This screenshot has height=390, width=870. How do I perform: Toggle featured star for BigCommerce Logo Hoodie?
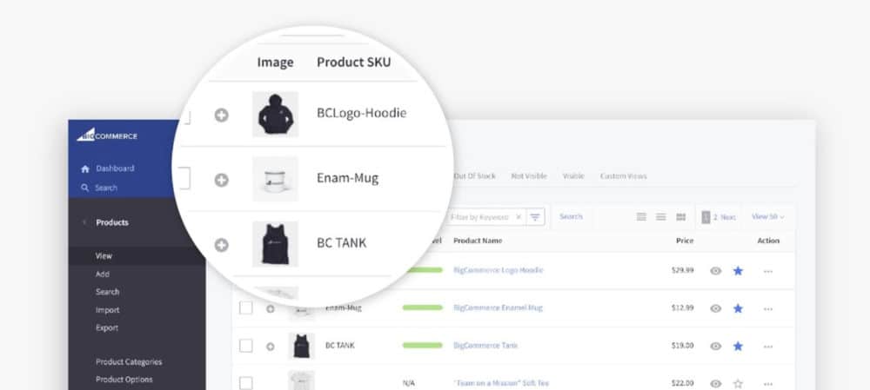[x=738, y=271]
